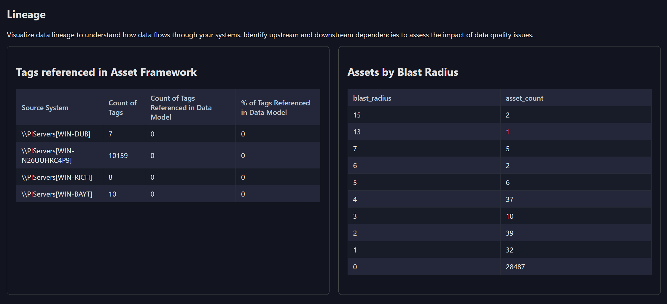
Task: Click the Assets by Blast Radius title
Action: point(403,72)
